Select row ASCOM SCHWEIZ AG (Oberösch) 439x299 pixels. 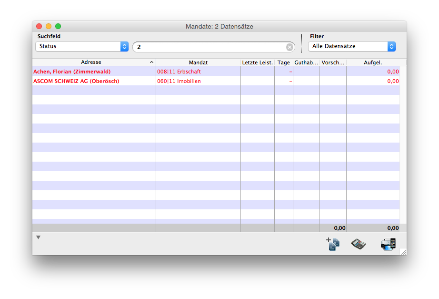[x=216, y=81]
